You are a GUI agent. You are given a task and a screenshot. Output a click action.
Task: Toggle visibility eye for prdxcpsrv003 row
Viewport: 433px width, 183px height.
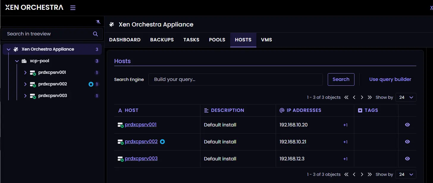point(407,159)
